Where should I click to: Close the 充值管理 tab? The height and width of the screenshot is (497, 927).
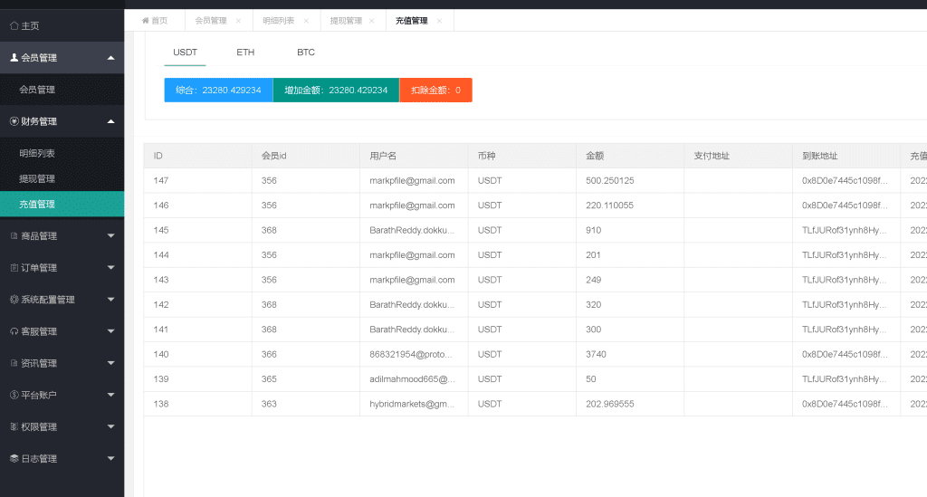440,21
